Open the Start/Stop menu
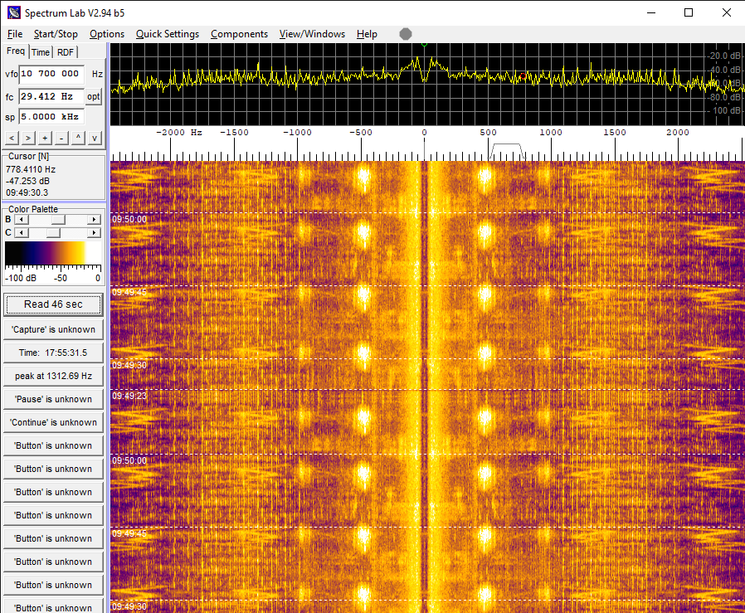 tap(56, 34)
